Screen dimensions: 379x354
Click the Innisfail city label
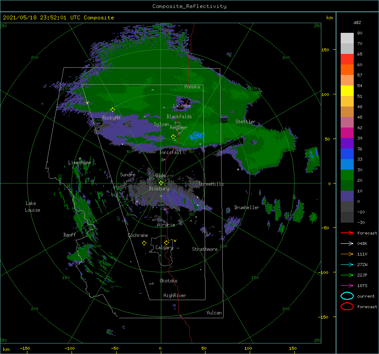[171, 152]
